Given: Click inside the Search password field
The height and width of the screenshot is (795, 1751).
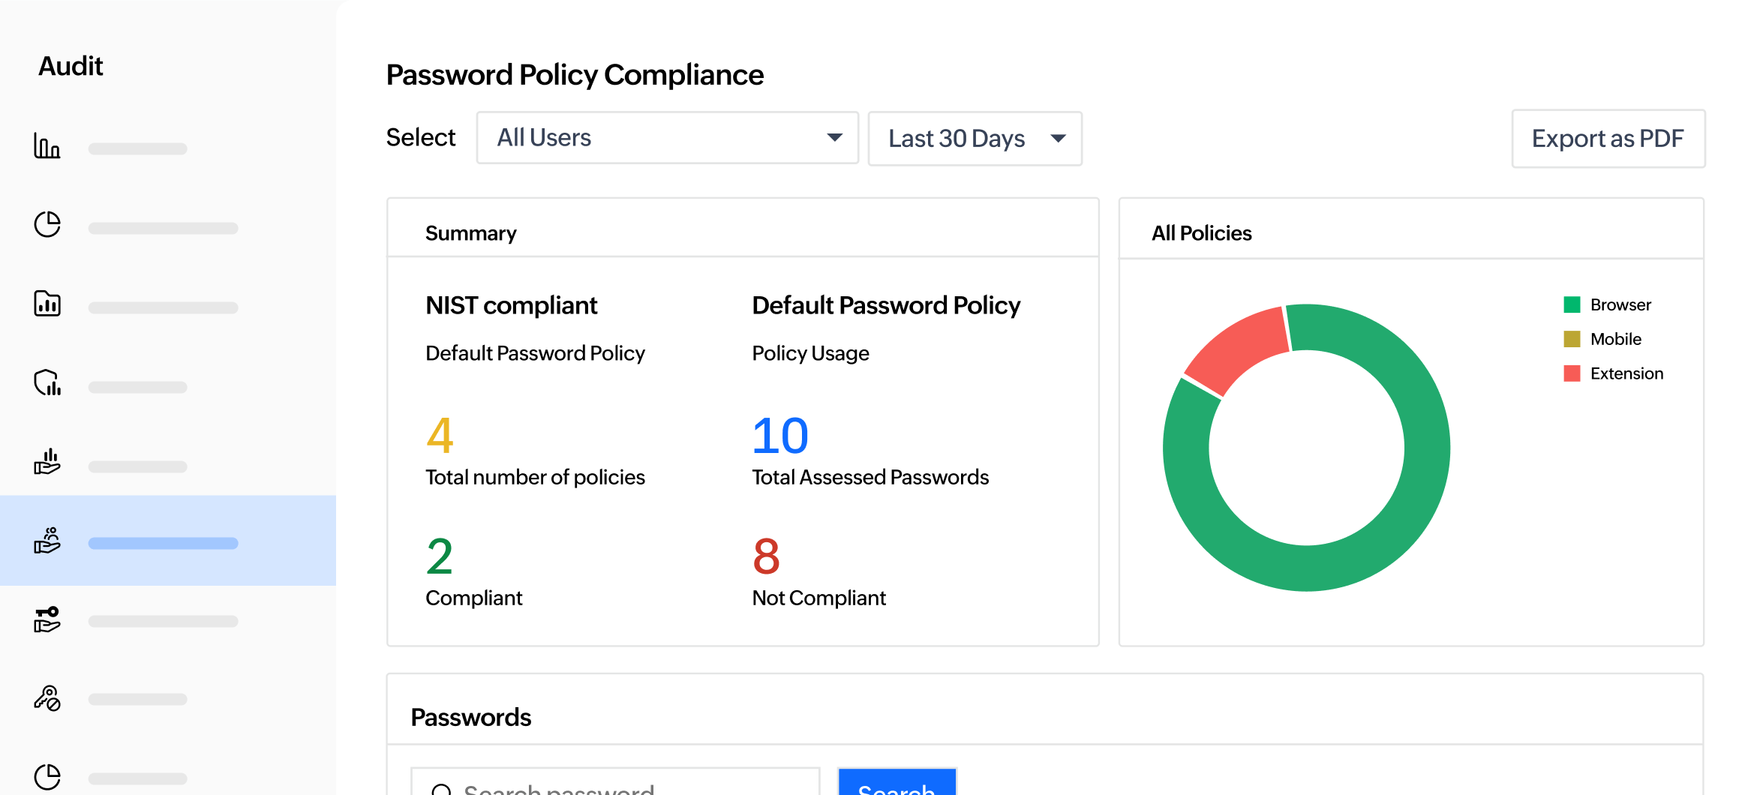Looking at the screenshot, I should coord(615,787).
